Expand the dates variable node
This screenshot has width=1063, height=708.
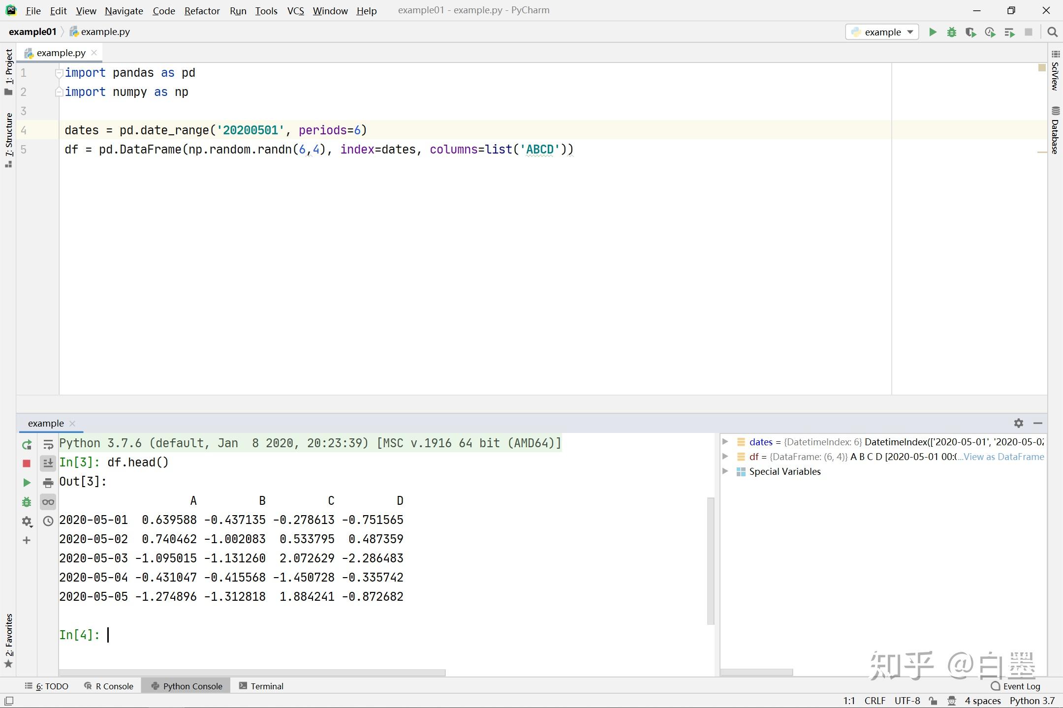click(725, 442)
